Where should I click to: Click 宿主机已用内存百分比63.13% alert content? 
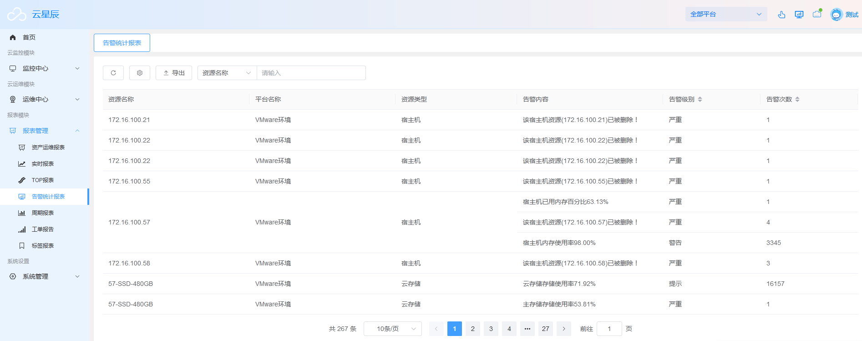point(566,202)
